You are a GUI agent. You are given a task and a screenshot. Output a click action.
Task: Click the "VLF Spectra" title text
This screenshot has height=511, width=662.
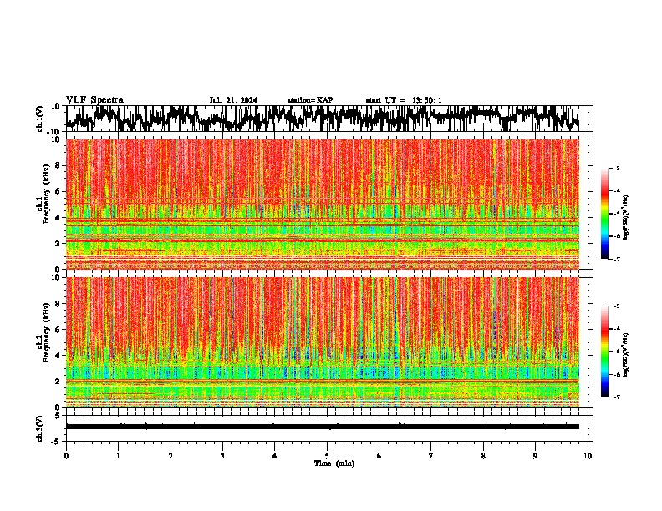pos(94,100)
